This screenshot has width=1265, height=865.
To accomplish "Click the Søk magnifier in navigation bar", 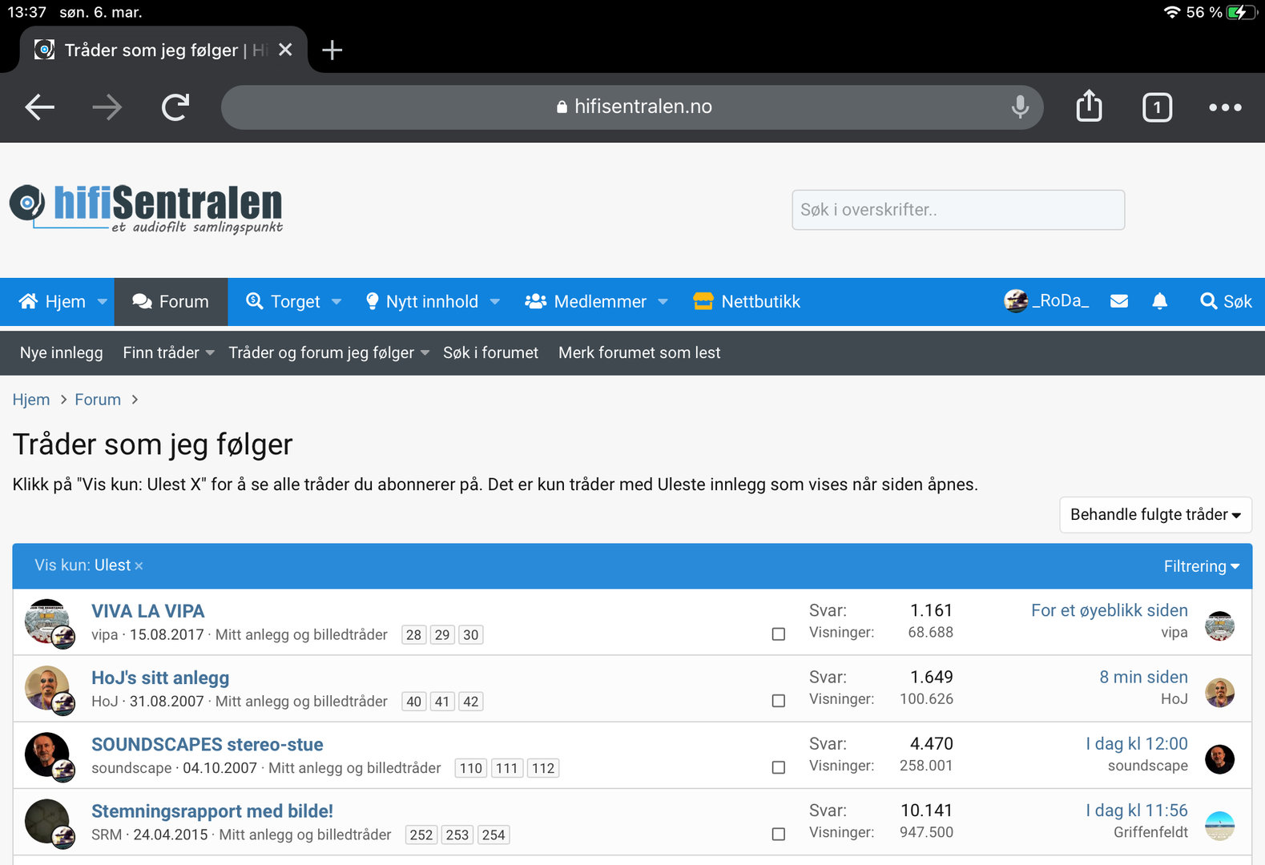I will point(1226,301).
